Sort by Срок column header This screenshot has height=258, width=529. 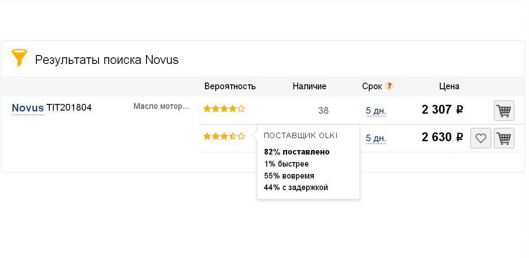[x=372, y=86]
